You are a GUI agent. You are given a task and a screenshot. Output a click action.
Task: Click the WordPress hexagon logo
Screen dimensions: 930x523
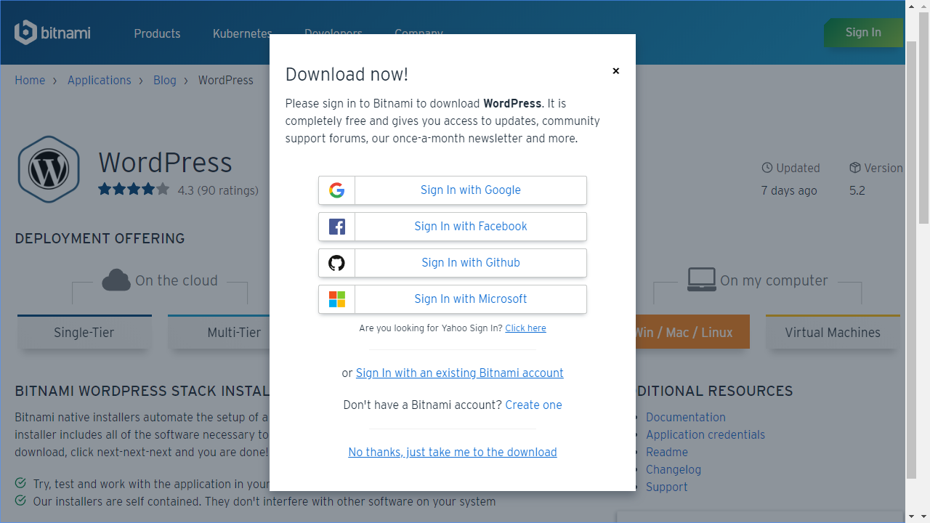click(49, 169)
